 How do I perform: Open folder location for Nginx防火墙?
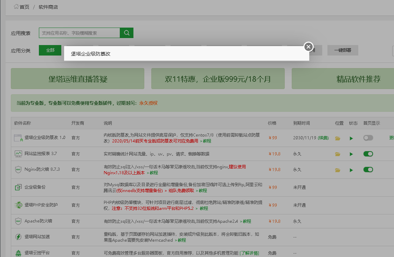(338, 170)
